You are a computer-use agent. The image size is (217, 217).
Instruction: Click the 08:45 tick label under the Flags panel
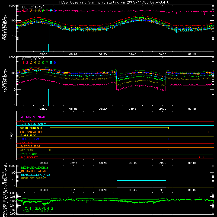133,163
